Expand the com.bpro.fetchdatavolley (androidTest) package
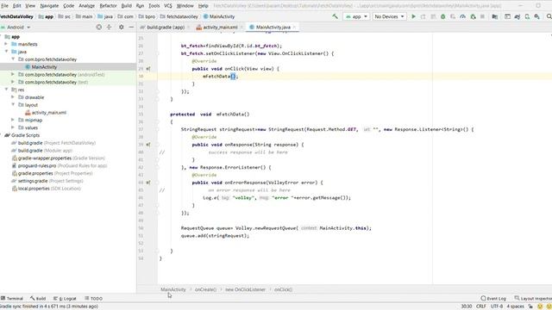This screenshot has height=310, width=552. [13, 75]
